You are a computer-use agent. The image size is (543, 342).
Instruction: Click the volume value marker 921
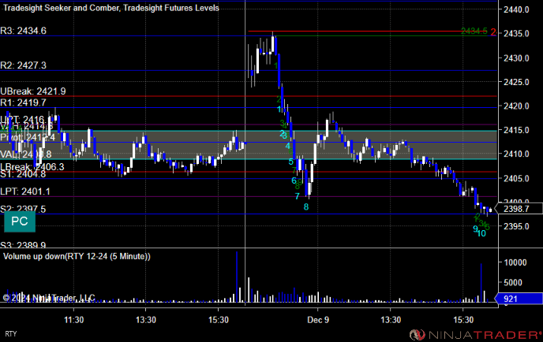519,299
